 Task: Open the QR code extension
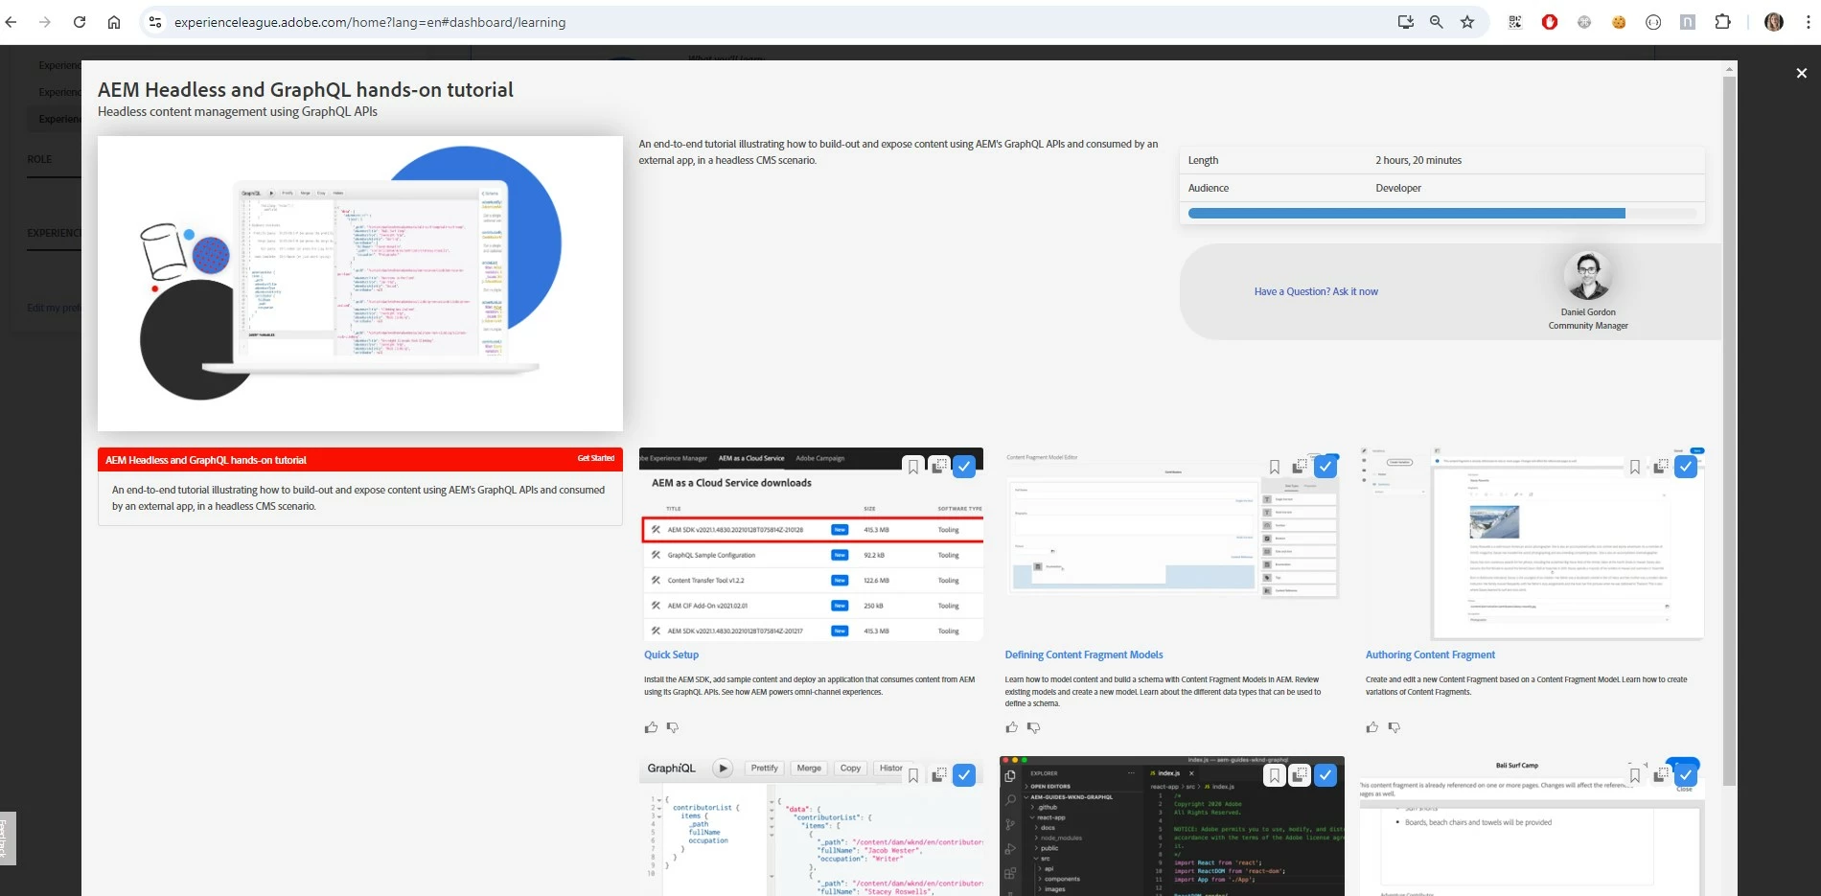click(x=1515, y=22)
